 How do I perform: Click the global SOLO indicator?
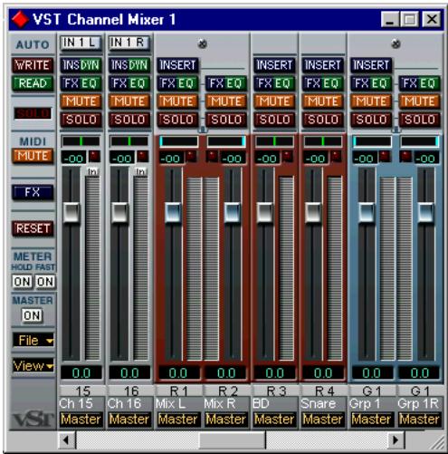(33, 113)
